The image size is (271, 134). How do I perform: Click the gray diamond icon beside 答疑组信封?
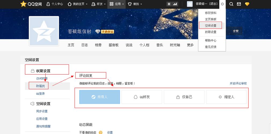point(98,31)
